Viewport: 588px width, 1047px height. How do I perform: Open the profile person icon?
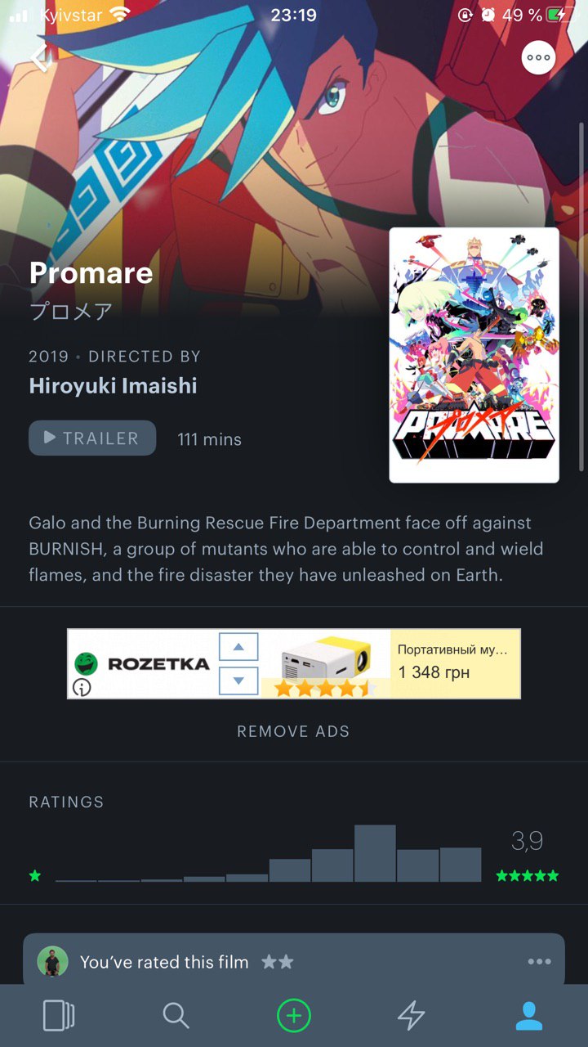[529, 1016]
